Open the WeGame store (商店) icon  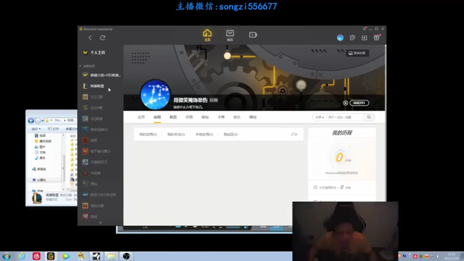pos(230,35)
